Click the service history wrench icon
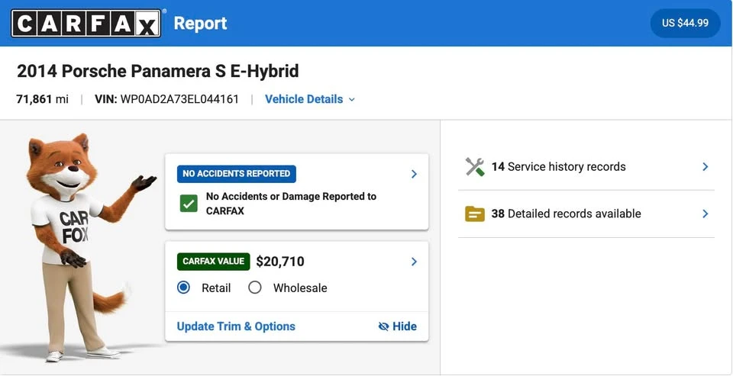 (475, 167)
